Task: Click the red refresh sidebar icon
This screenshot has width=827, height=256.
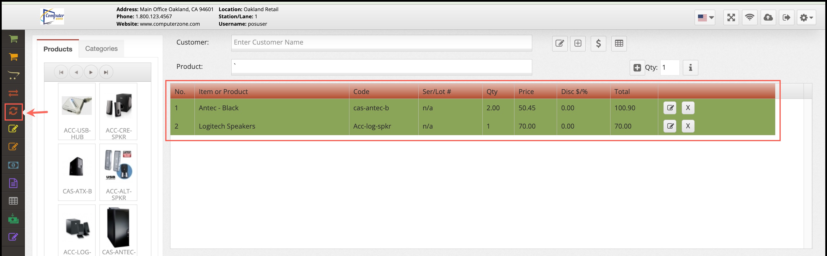Action: [x=13, y=111]
